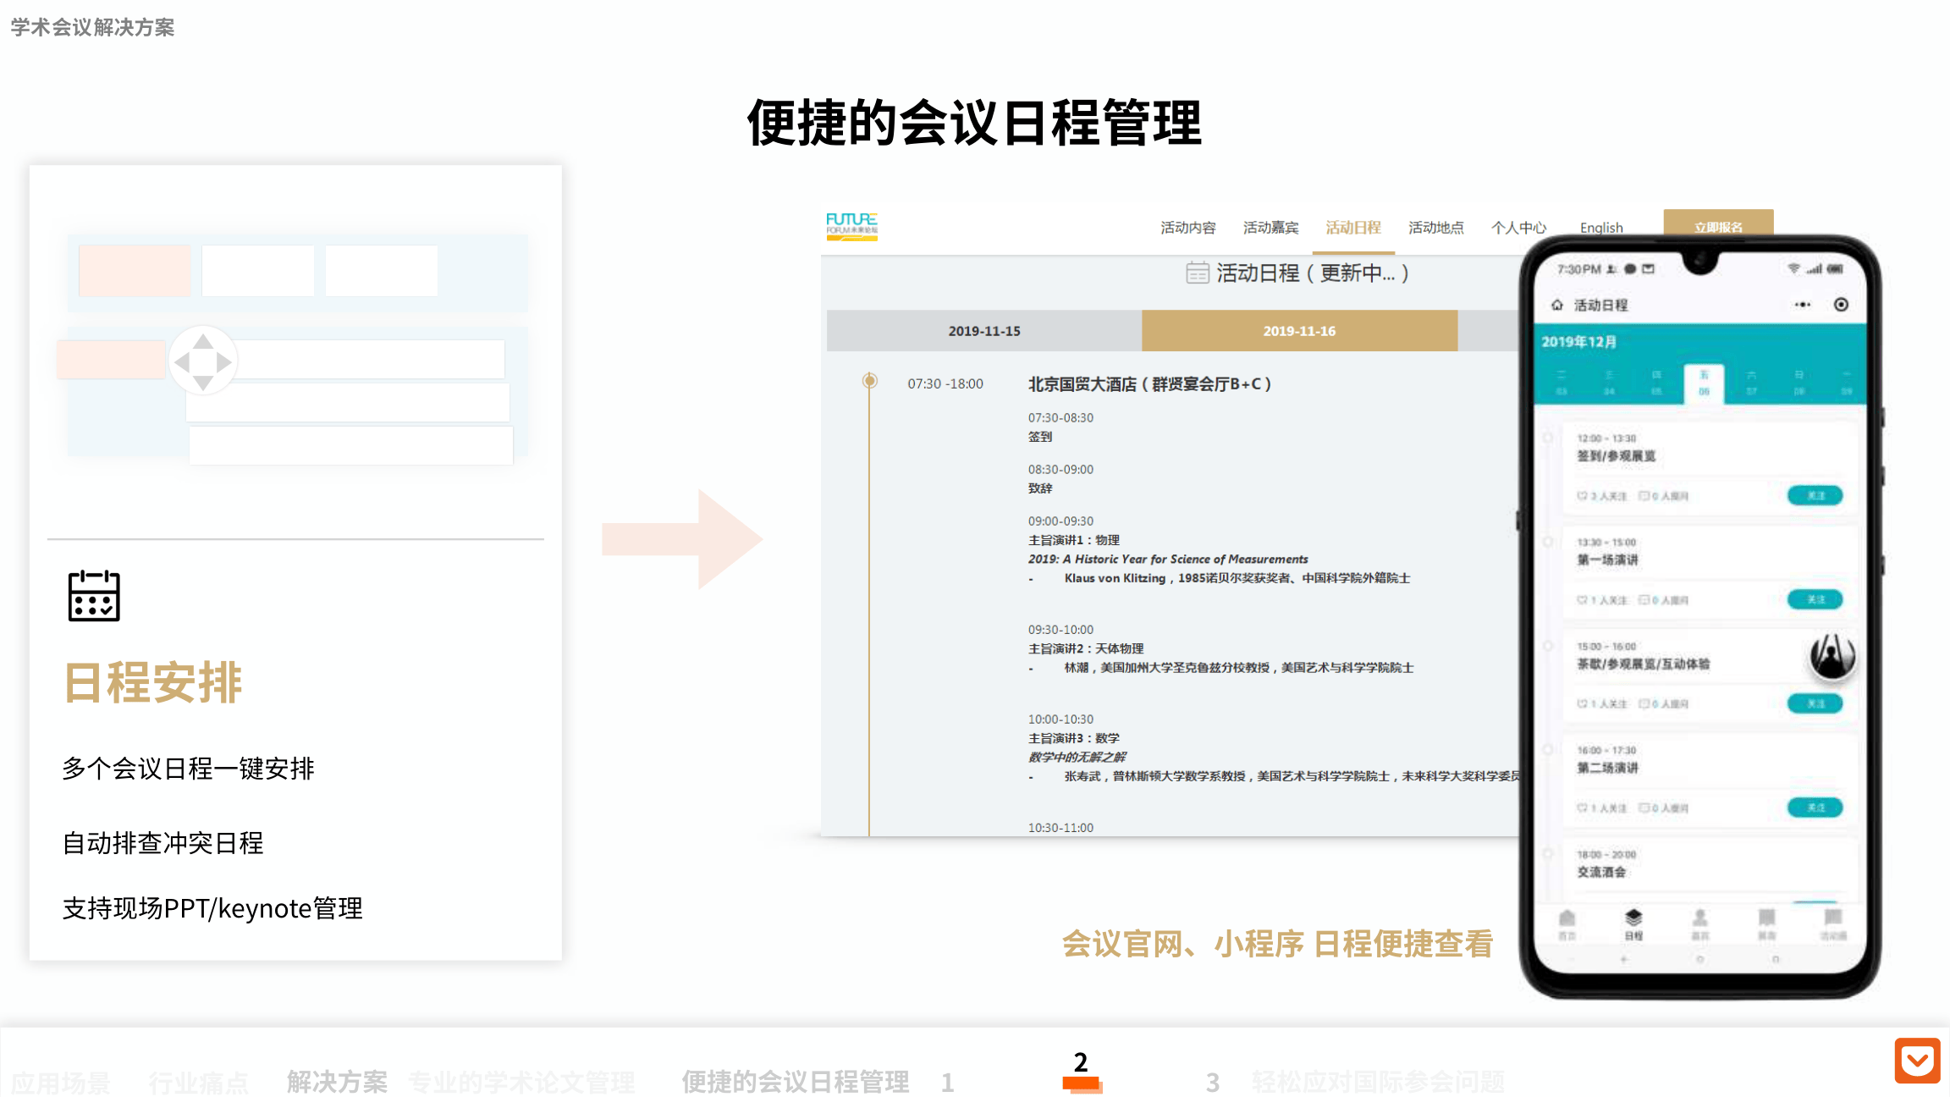The width and height of the screenshot is (1950, 1097).
Task: Click the 主旨演讲1：物理 agenda entry
Action: click(x=1074, y=540)
